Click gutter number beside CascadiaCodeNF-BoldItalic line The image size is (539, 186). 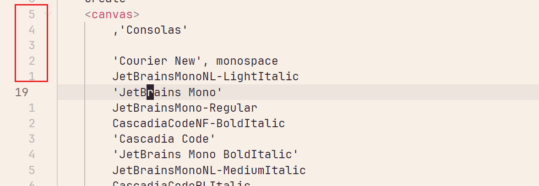pos(32,124)
